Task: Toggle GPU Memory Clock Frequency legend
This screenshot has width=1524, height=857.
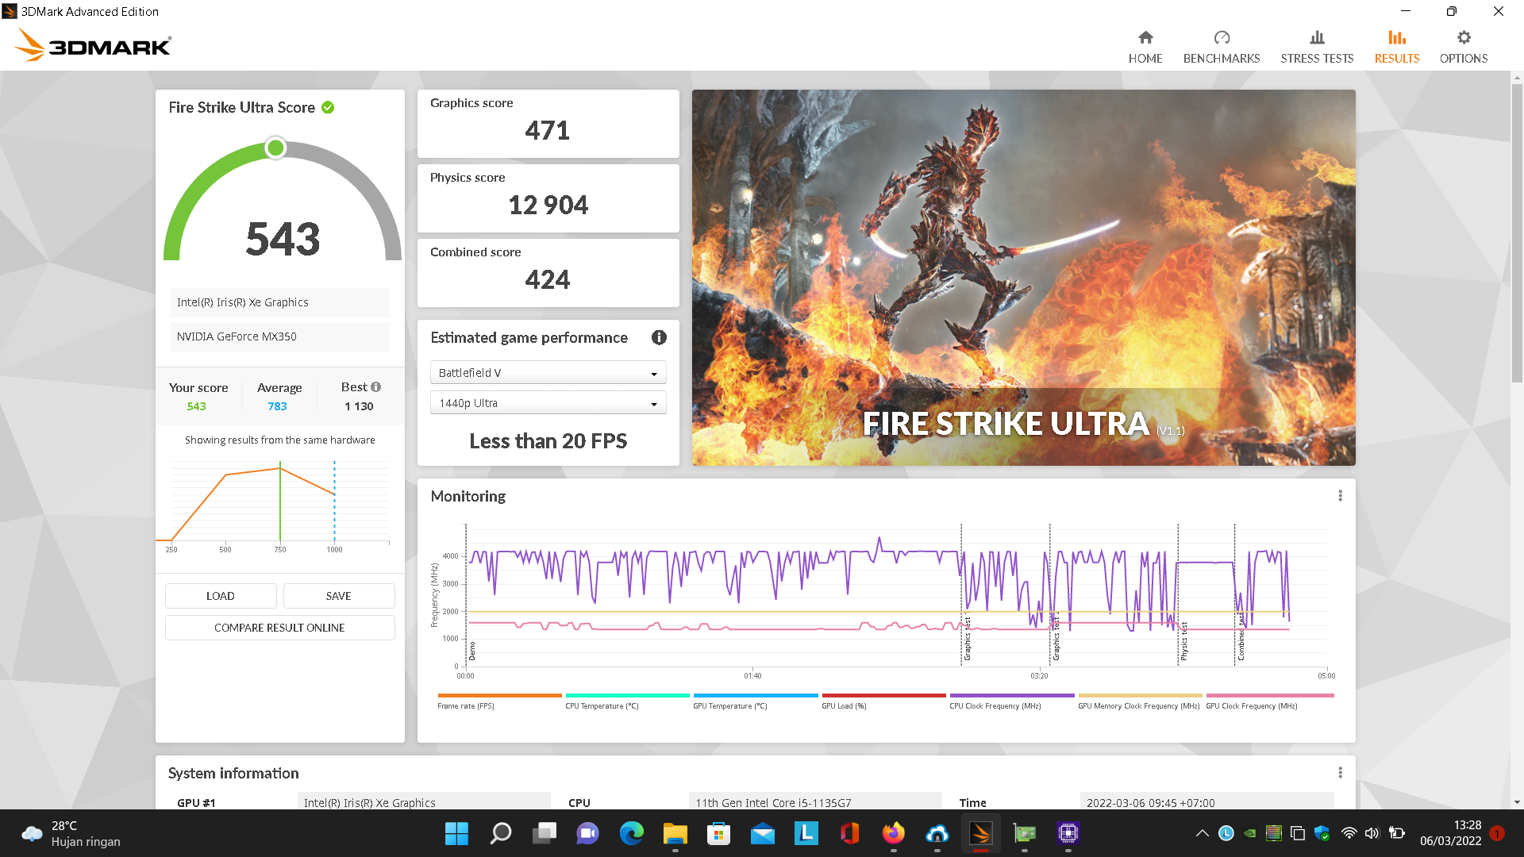Action: (1140, 701)
